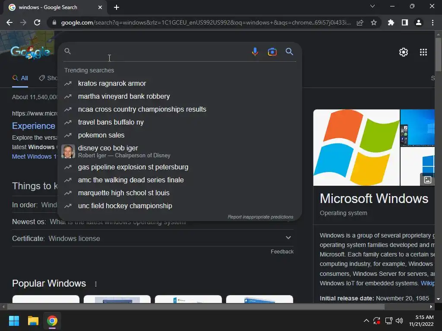This screenshot has height=331, width=442.
Task: Expand the Certificate: Windows license row
Action: coord(152,238)
